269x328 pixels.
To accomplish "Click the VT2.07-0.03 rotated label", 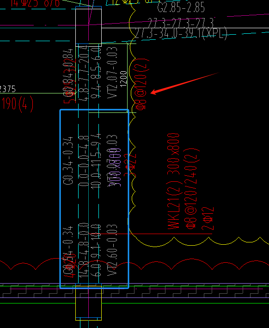I will click(112, 73).
